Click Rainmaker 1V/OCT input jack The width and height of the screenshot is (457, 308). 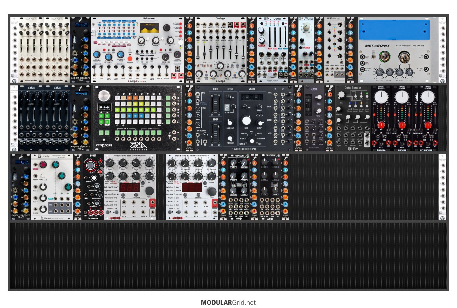(138, 68)
